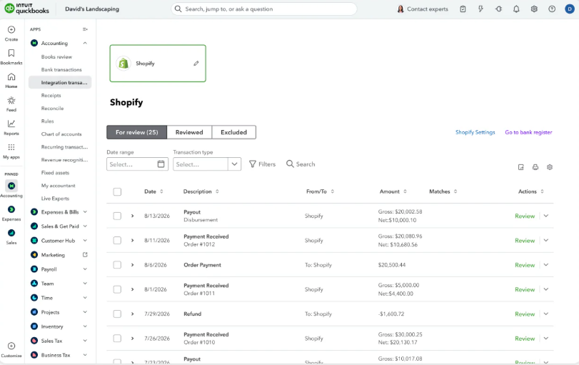Screen dimensions: 579x365
Task: Click the icon left of the bell
Action: [x=498, y=9]
